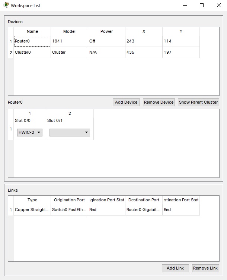This screenshot has width=227, height=280.
Task: Select the Copper Straight link type cell
Action: pos(32,210)
